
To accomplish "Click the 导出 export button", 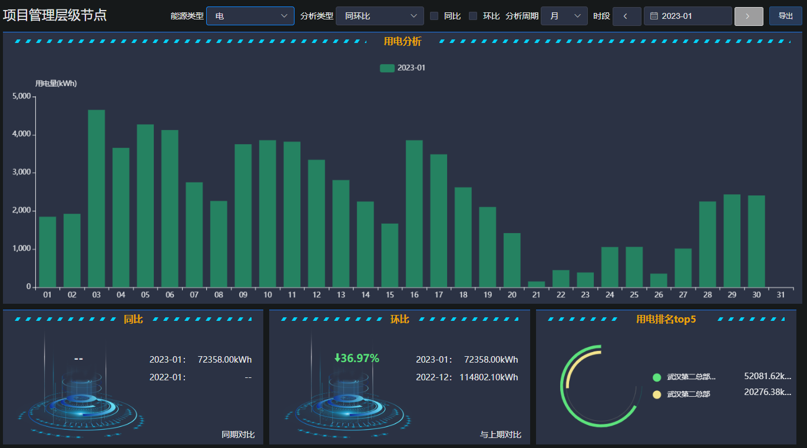I will (786, 16).
